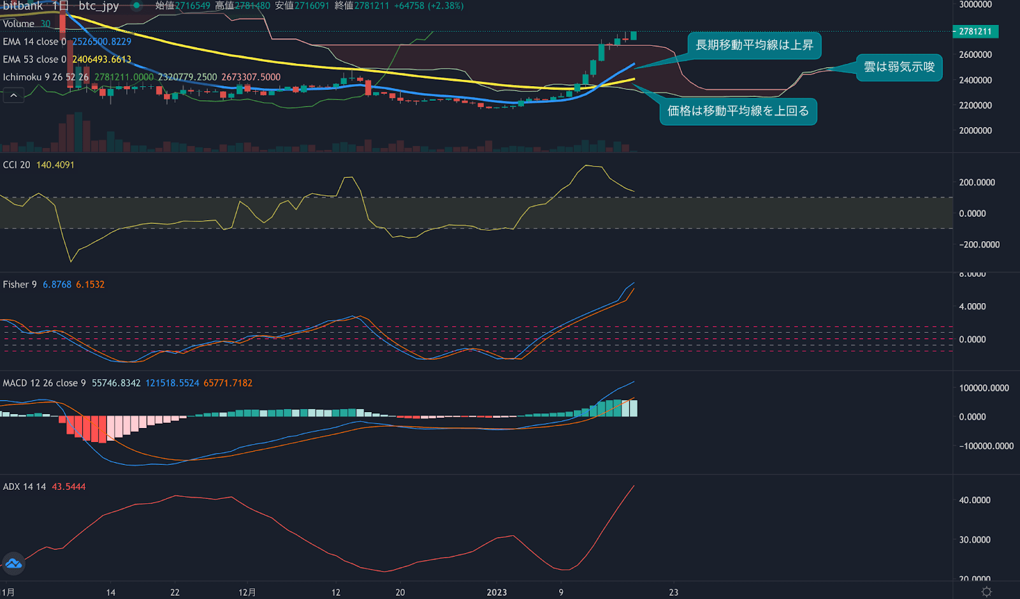This screenshot has width=1020, height=599.
Task: Select the EMA 53 indicator legend
Action: point(34,59)
